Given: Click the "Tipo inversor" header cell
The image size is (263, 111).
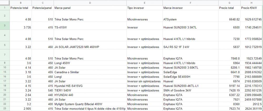Looking at the screenshot, I should click(x=145, y=8).
